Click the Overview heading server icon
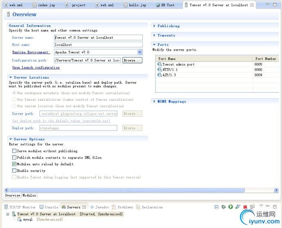The image size is (282, 228). (8, 14)
